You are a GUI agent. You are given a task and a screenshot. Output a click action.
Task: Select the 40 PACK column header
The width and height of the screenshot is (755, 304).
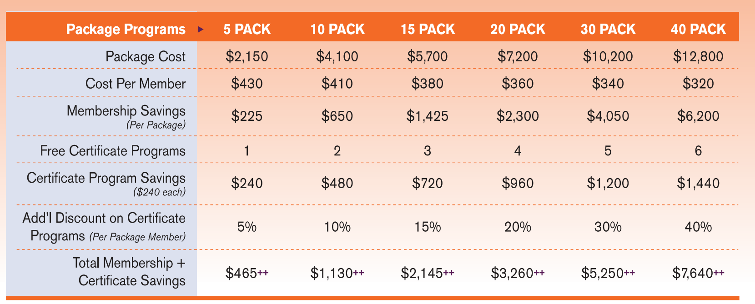tap(698, 30)
